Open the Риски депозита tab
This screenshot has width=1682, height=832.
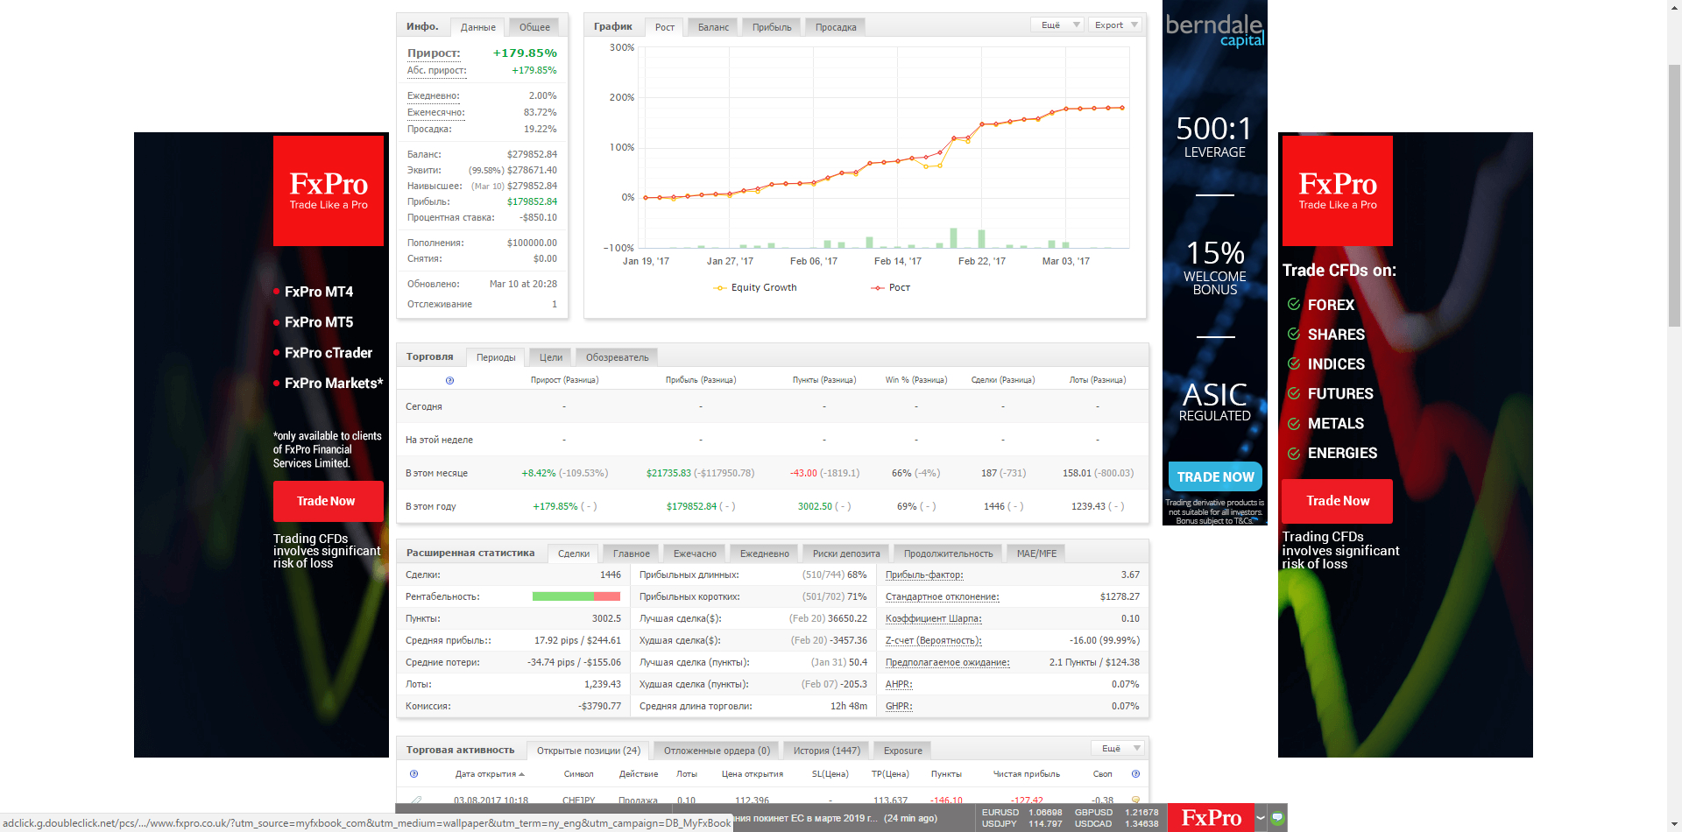[846, 553]
